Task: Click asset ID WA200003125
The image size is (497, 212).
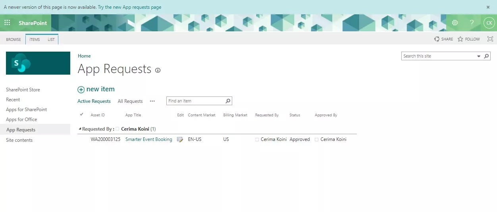Action: (106, 139)
